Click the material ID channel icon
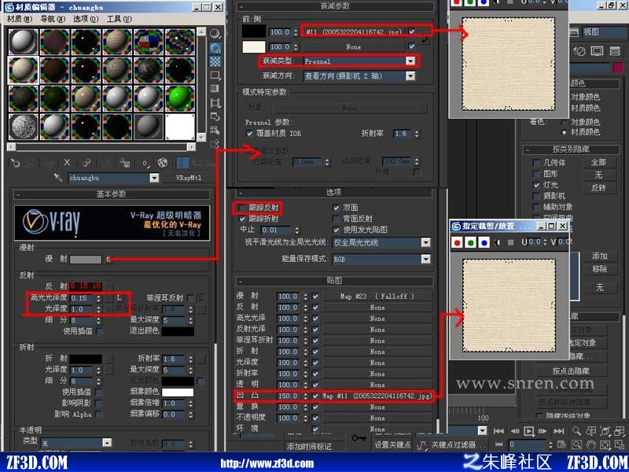 tap(145, 163)
